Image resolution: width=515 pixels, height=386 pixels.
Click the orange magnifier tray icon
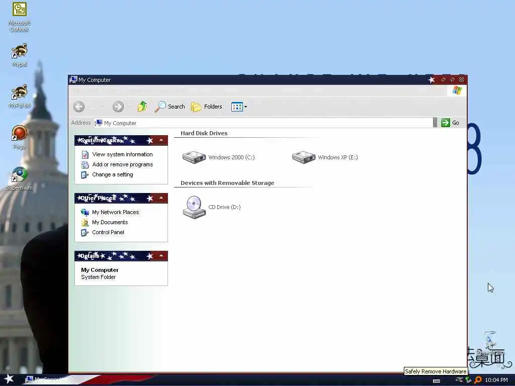tap(478, 380)
